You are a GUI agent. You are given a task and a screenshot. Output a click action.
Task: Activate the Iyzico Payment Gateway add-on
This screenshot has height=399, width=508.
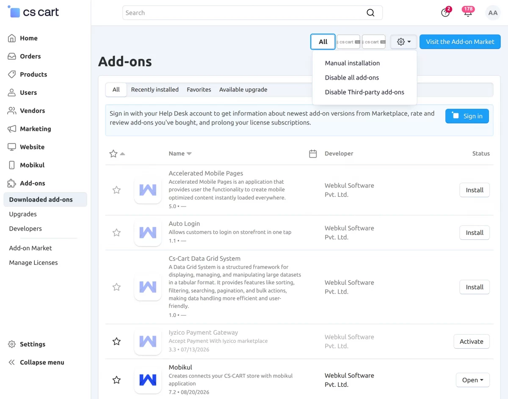coord(472,341)
